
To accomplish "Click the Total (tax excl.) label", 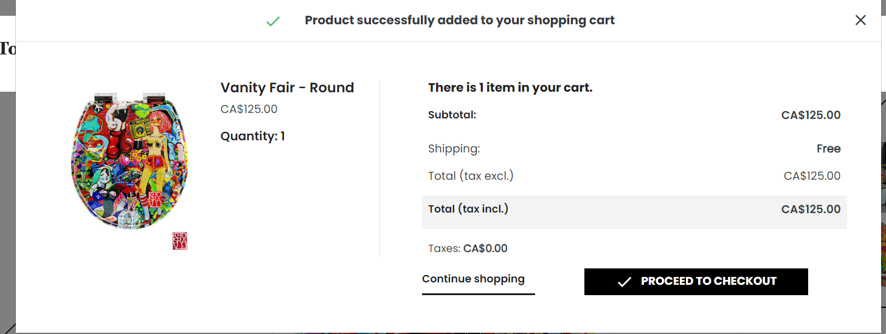I will (471, 176).
